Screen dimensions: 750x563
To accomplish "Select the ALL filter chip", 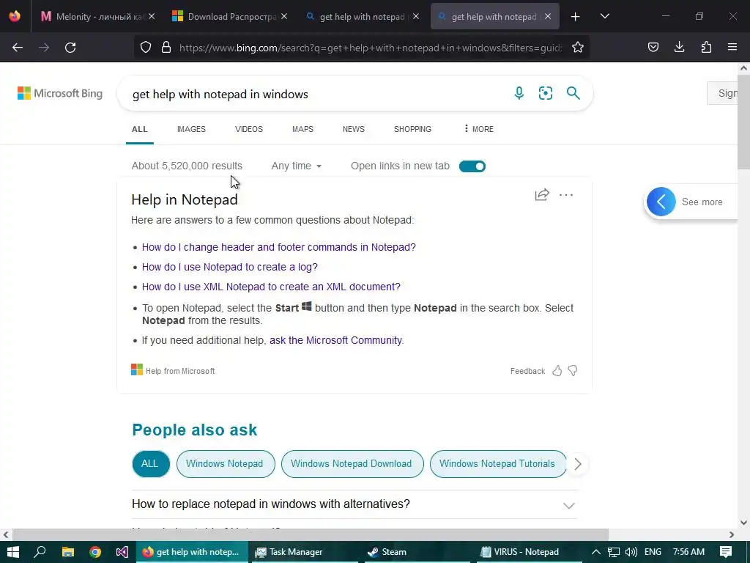I will (151, 464).
